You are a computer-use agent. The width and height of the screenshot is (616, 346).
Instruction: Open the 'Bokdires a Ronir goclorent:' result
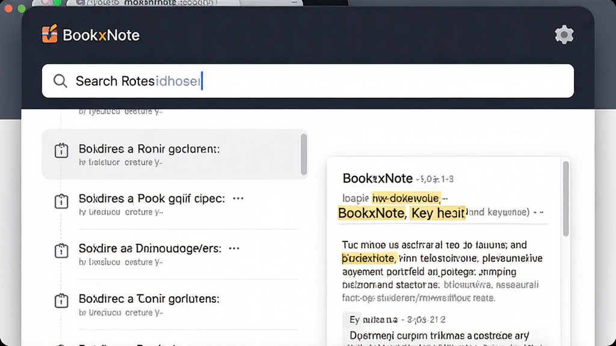point(175,154)
